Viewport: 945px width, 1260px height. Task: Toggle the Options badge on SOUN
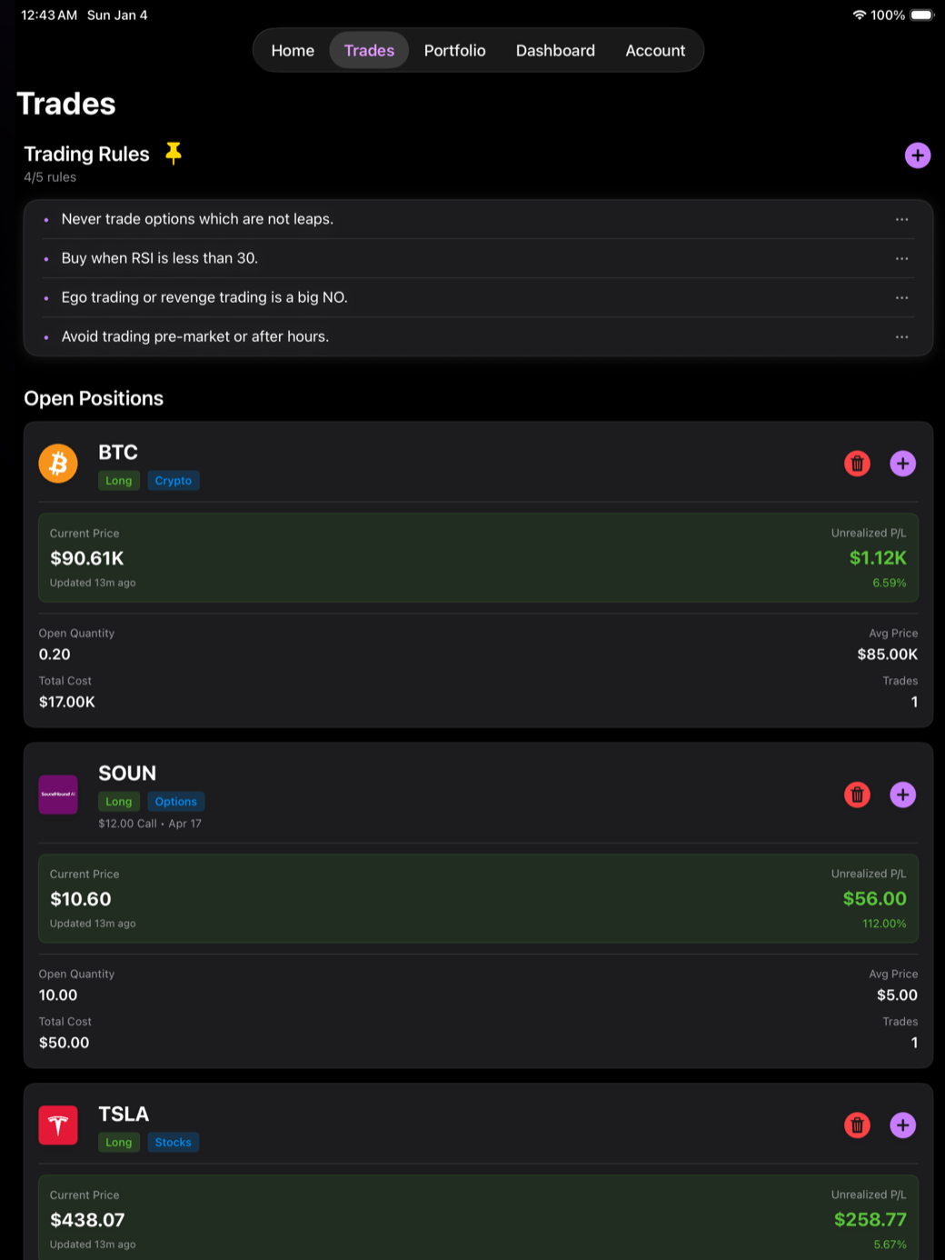pos(175,801)
